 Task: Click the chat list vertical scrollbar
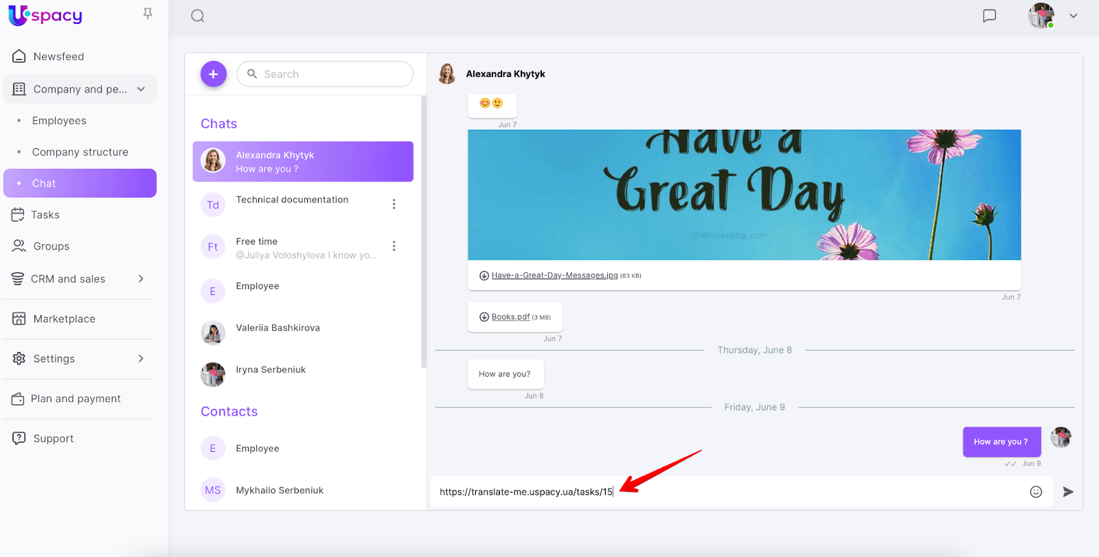[424, 233]
